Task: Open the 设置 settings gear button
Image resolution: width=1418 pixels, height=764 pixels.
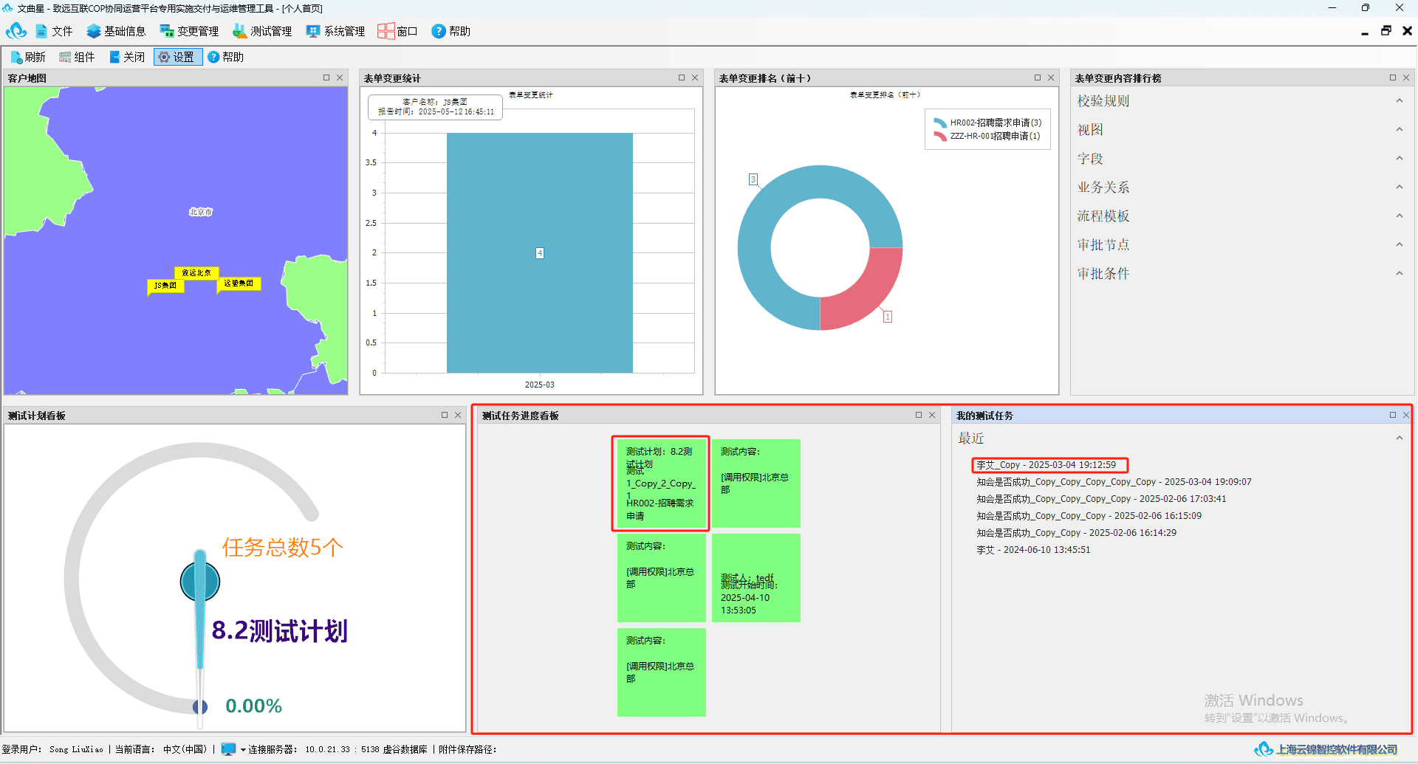Action: (x=177, y=58)
